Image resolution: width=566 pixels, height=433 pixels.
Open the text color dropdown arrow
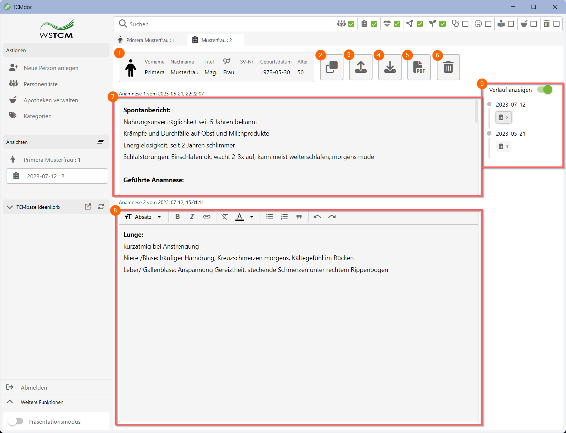click(x=252, y=217)
